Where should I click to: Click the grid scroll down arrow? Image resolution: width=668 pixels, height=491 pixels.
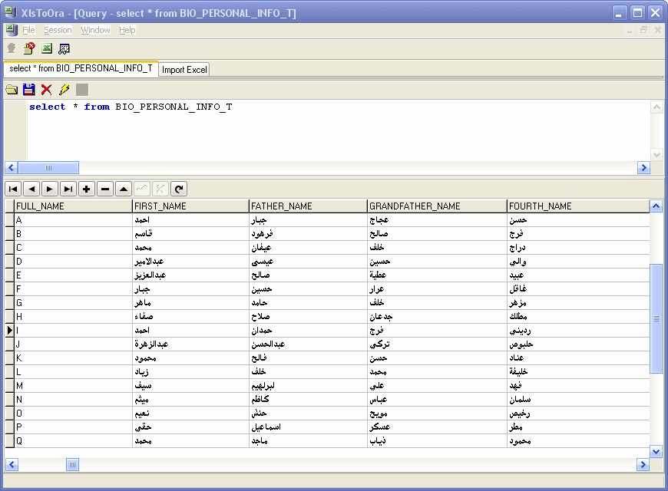tap(656, 451)
